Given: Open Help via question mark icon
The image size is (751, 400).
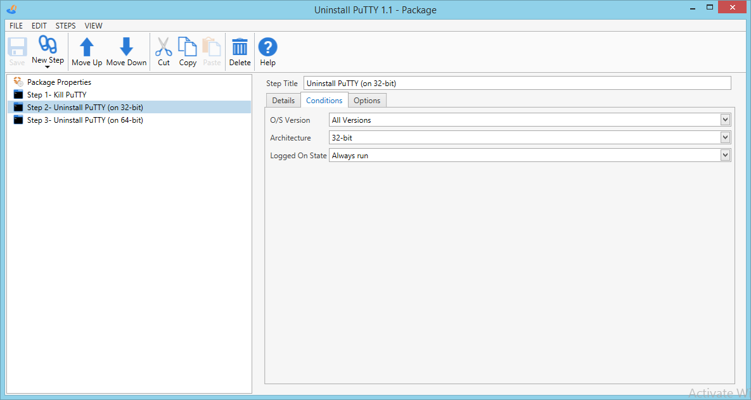Looking at the screenshot, I should pyautogui.click(x=267, y=47).
